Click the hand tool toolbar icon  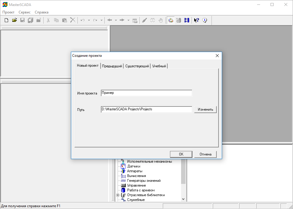click(x=161, y=20)
